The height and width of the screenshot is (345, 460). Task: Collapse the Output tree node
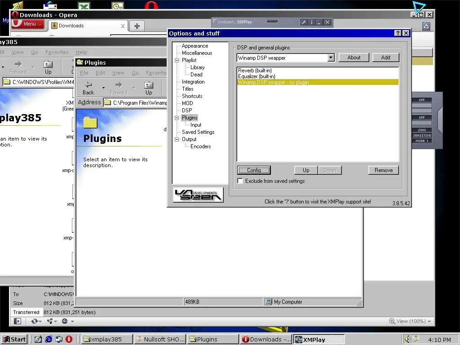pyautogui.click(x=177, y=140)
